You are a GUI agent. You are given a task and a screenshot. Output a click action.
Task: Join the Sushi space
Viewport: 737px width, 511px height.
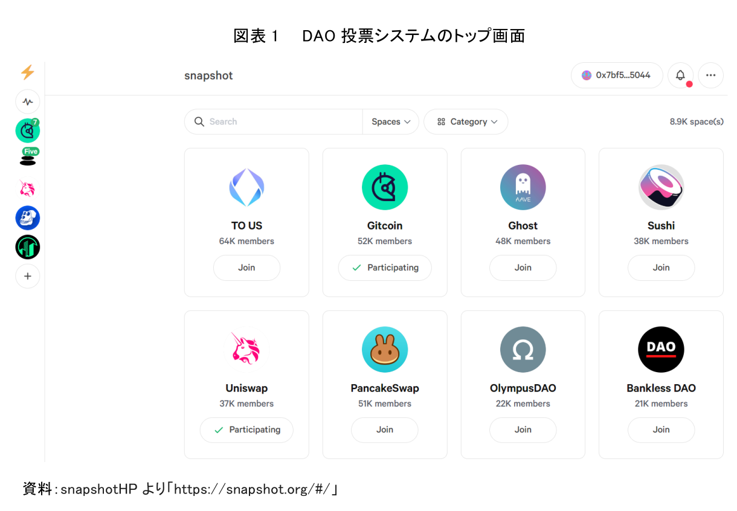661,268
